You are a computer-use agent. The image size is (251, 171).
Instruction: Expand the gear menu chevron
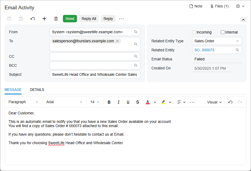tap(243, 6)
